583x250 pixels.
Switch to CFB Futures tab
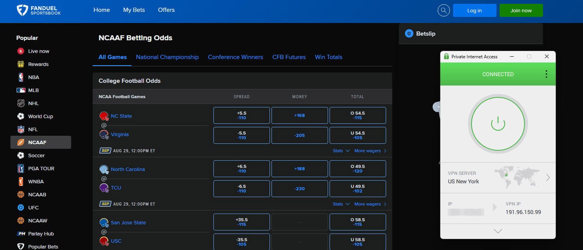(x=289, y=57)
